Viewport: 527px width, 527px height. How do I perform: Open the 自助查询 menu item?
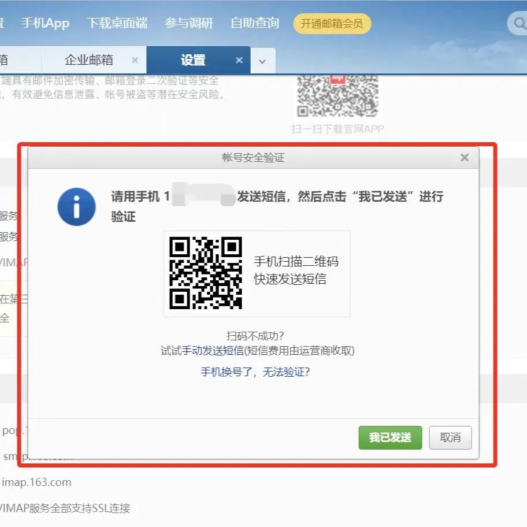[255, 23]
